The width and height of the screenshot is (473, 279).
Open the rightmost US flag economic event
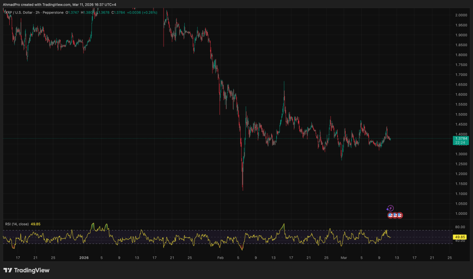[x=400, y=215]
